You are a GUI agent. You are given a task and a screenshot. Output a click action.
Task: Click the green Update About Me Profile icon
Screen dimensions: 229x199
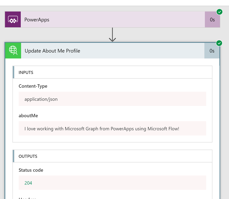13,51
